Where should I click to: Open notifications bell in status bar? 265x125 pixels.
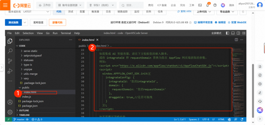pos(242,120)
